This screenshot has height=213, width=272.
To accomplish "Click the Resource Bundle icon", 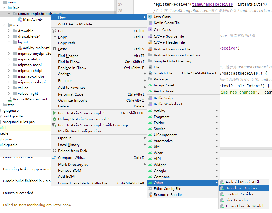I will click(x=150, y=194).
